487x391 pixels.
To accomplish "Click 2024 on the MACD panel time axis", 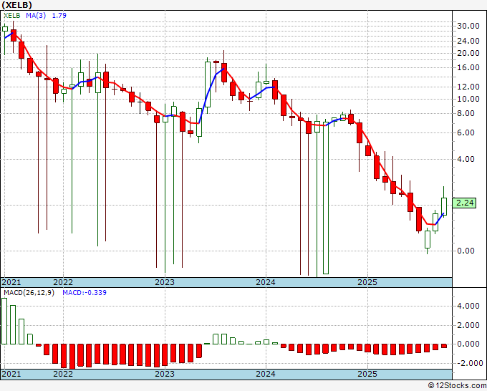I will 266,374.
